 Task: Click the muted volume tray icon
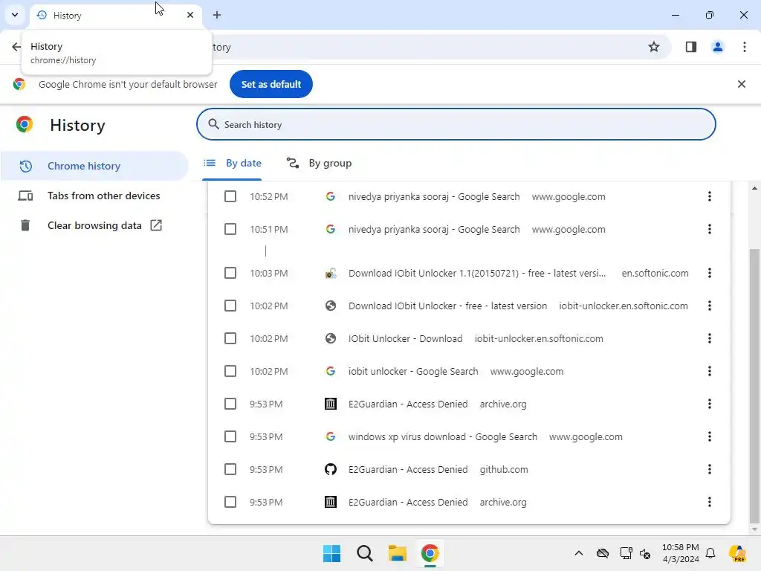pyautogui.click(x=645, y=553)
